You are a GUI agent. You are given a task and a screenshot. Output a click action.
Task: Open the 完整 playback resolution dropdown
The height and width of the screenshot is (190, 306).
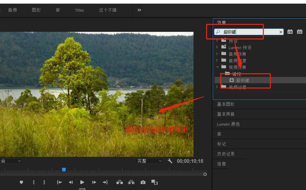pyautogui.click(x=149, y=161)
